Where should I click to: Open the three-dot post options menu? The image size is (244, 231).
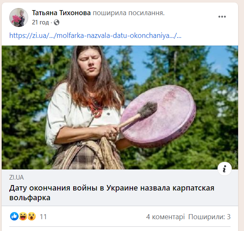[x=222, y=17]
